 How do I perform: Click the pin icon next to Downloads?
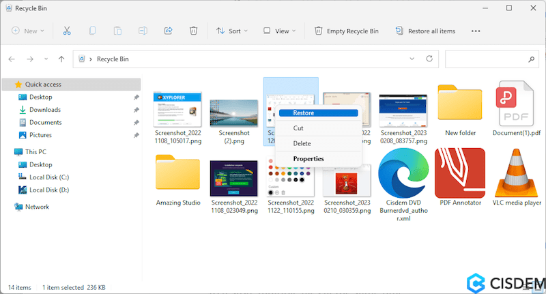[x=136, y=110]
